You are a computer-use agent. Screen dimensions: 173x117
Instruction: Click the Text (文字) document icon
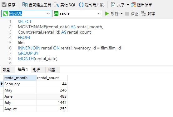113,5
